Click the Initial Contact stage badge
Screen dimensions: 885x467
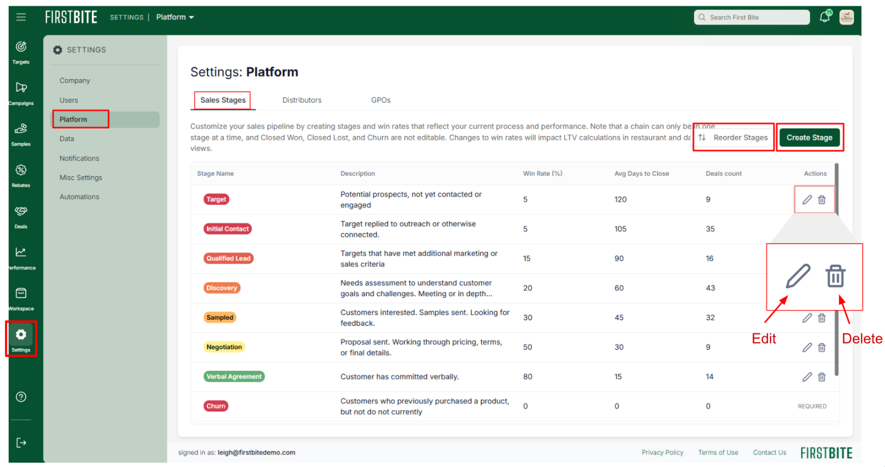coord(227,229)
